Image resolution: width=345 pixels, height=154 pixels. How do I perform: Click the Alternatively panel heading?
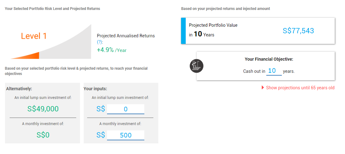click(19, 89)
